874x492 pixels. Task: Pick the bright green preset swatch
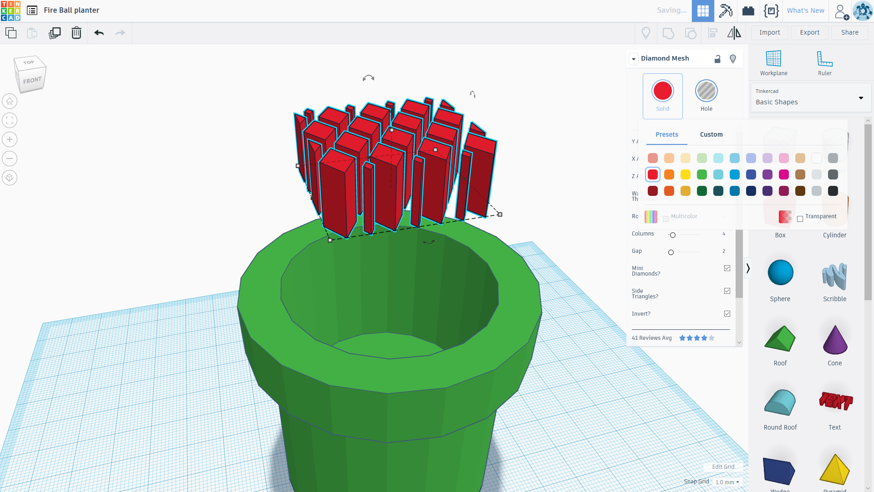[x=702, y=174]
